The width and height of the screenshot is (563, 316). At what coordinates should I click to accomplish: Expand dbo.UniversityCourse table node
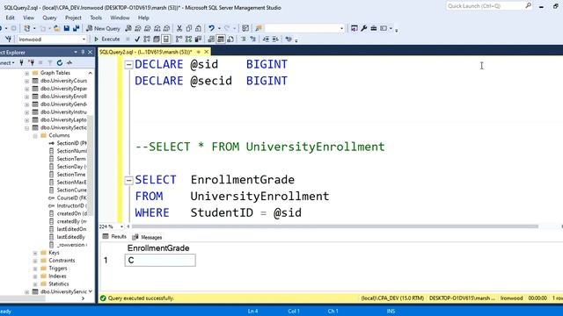click(x=26, y=81)
